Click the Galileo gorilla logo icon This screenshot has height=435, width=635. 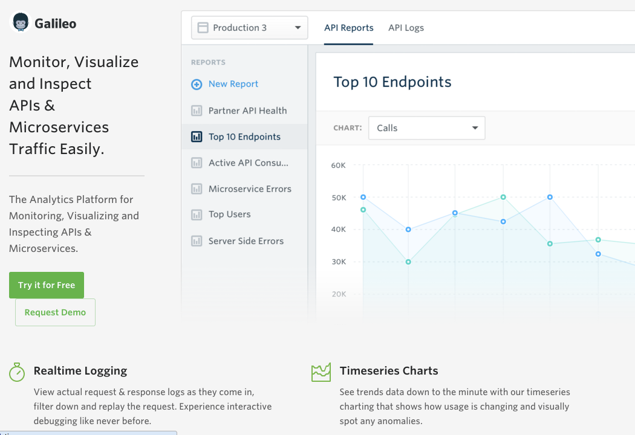[20, 22]
